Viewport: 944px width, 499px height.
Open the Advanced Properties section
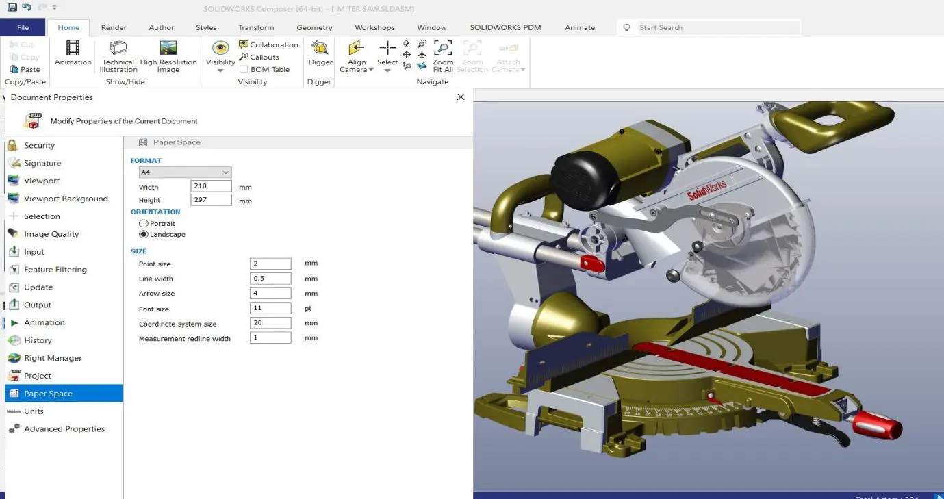point(64,429)
